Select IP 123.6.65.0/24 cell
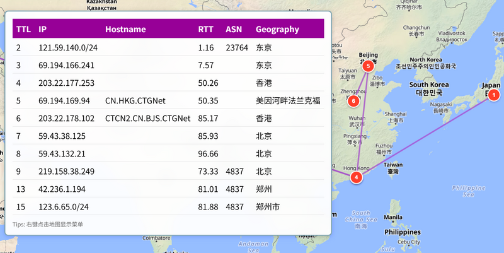This screenshot has width=504, height=253. click(64, 207)
